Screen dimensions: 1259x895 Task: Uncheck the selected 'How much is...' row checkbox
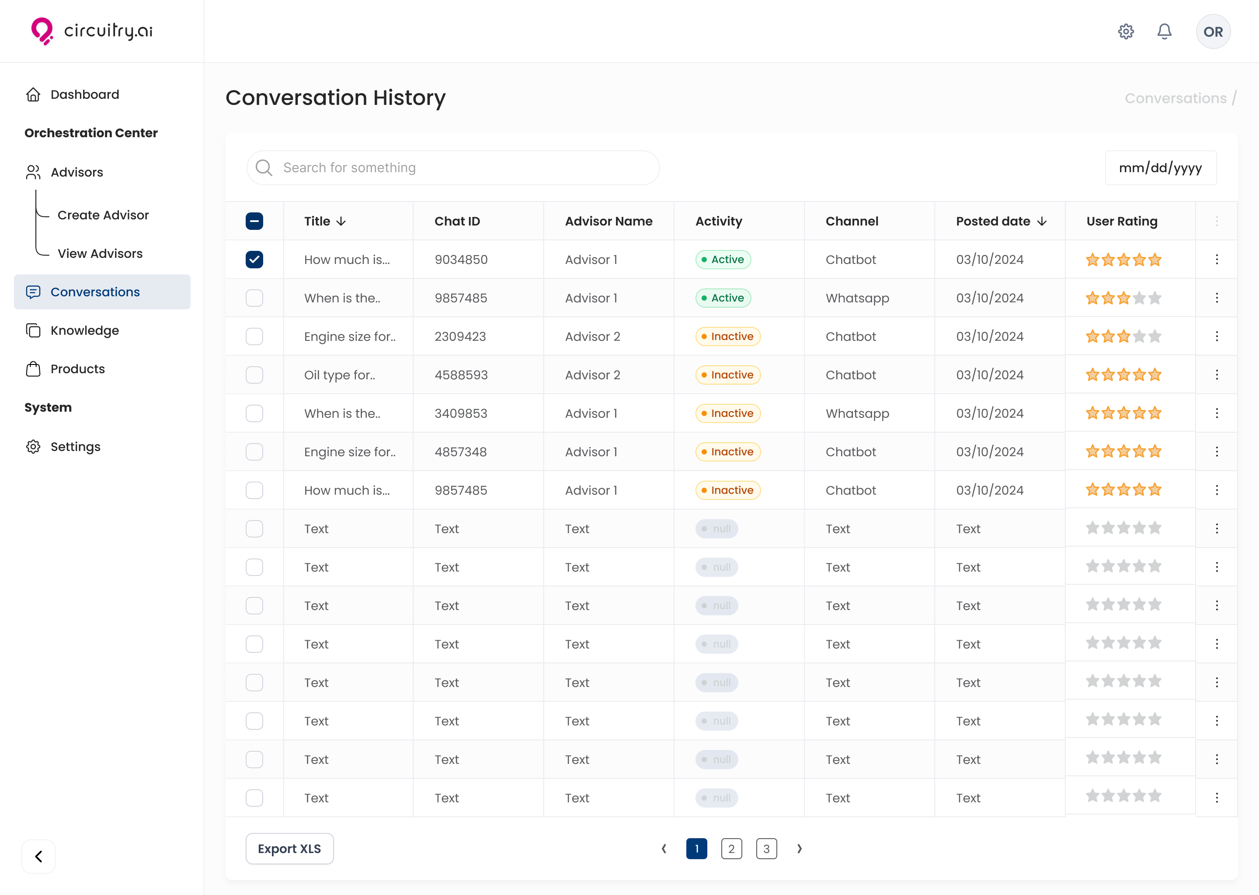(254, 259)
